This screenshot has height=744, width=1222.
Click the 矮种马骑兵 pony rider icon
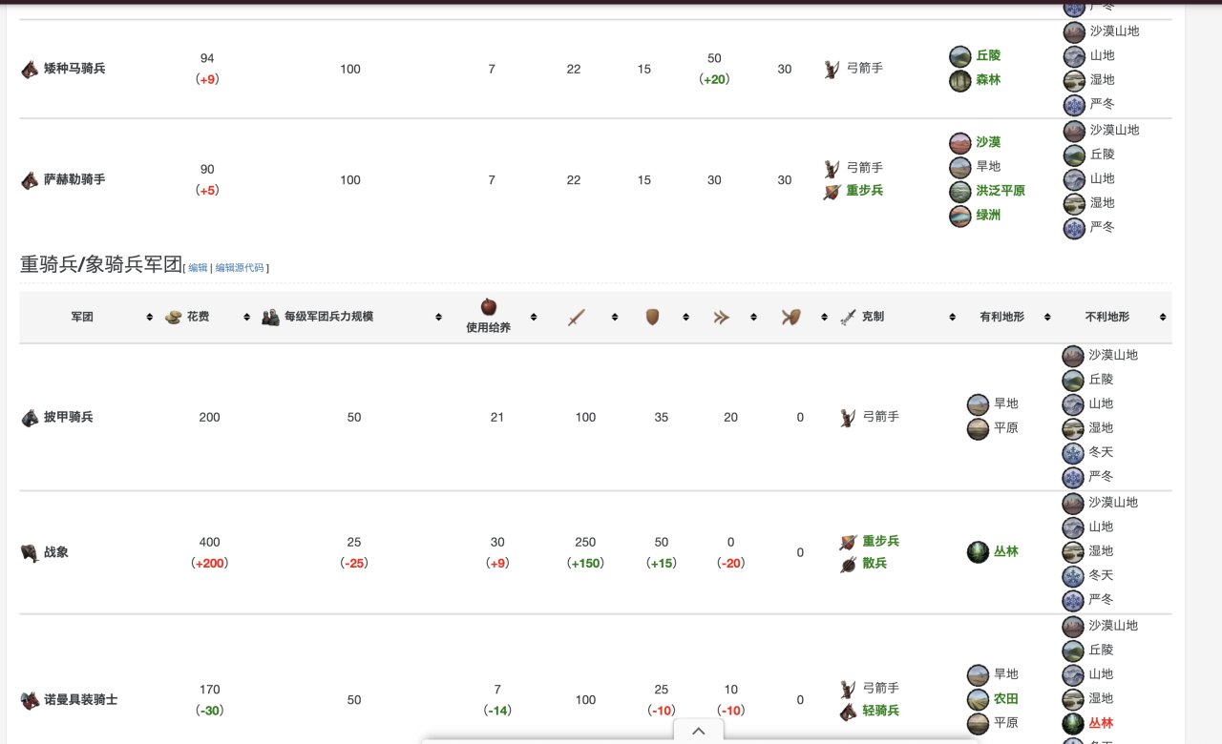point(30,69)
